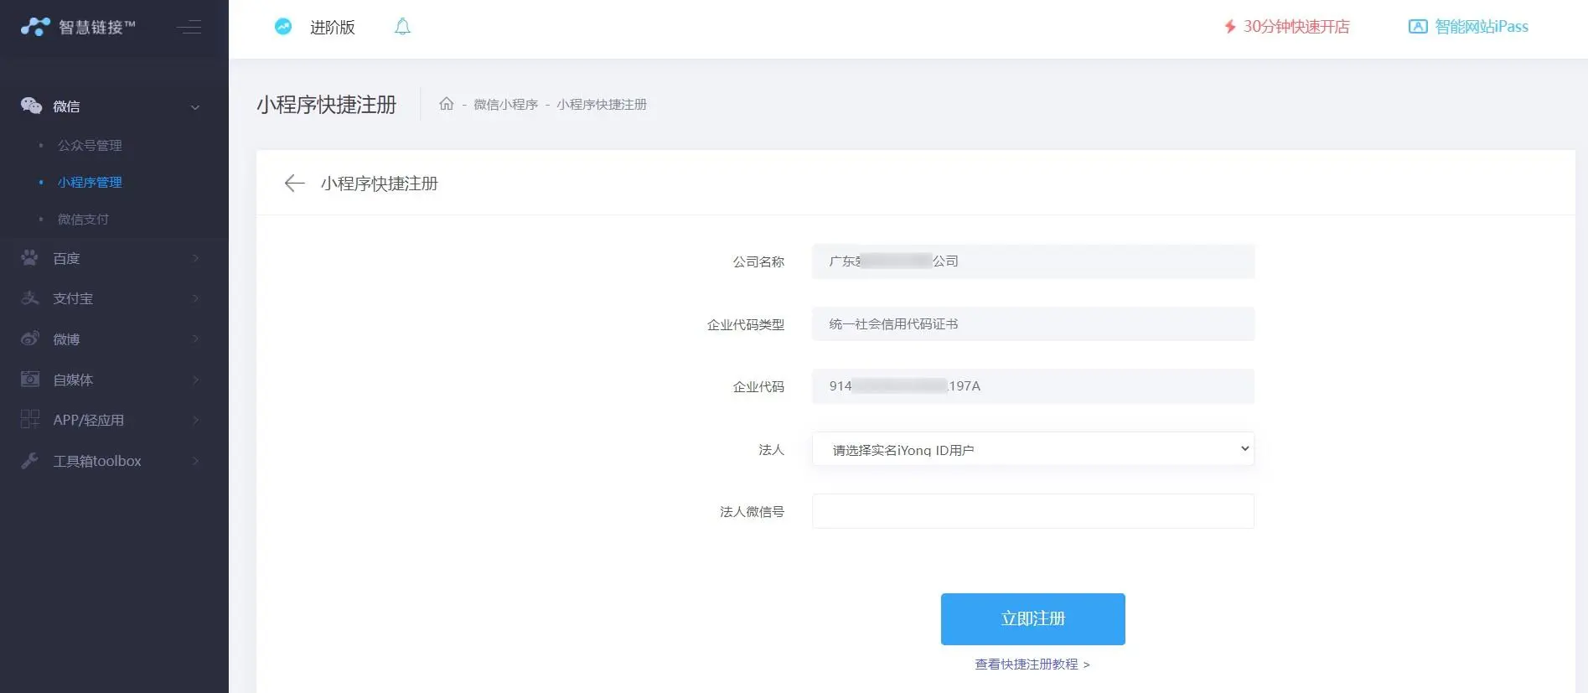Click the blue 进阶版 badge icon
The height and width of the screenshot is (693, 1588).
click(x=283, y=27)
